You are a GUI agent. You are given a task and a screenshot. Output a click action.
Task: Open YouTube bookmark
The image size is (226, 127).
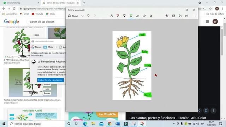37,14
